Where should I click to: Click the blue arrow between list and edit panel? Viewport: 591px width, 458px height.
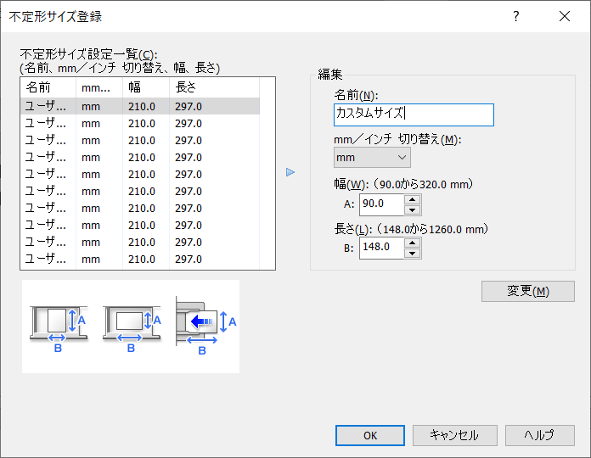pyautogui.click(x=290, y=172)
